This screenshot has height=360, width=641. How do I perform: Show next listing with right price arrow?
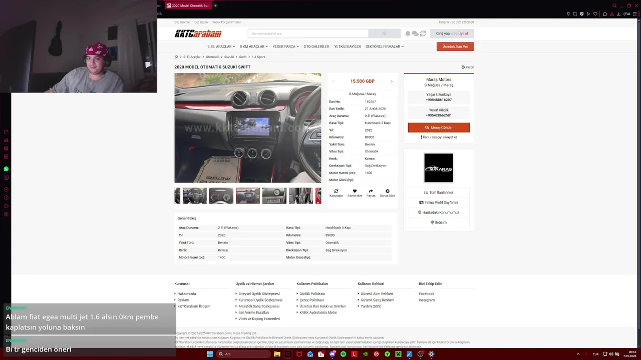tap(392, 81)
